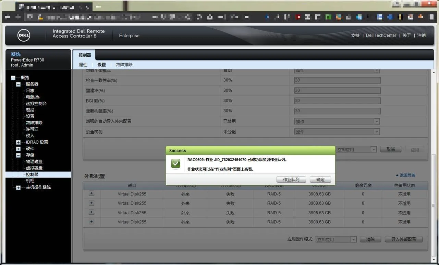Viewport: 439px width, 265px height.
Task: Expand third Virtual Disk255 row
Action: [92, 212]
